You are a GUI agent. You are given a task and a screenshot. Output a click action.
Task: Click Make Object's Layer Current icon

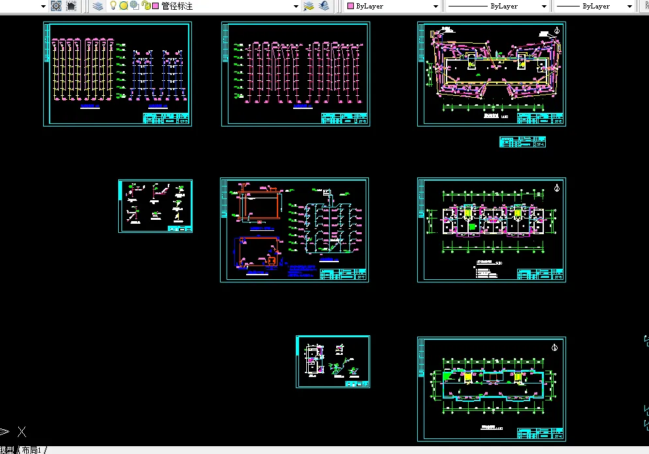pyautogui.click(x=309, y=6)
